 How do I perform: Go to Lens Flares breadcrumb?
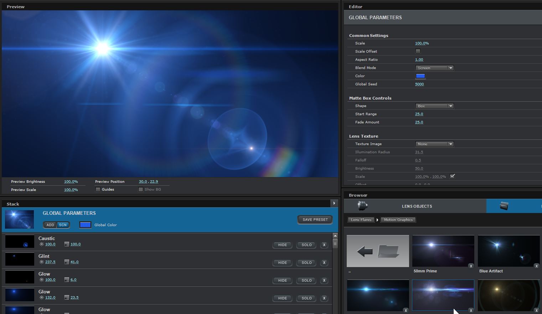point(361,220)
